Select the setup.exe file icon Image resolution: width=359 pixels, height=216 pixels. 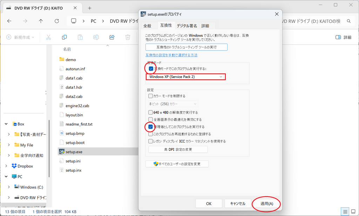click(62, 152)
